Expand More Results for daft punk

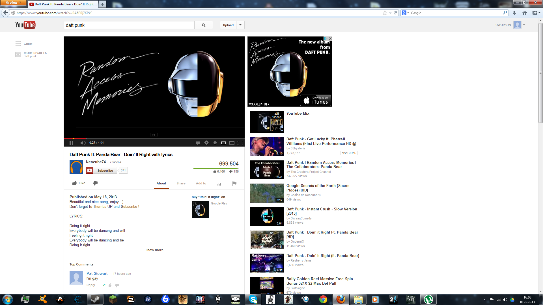tap(31, 54)
